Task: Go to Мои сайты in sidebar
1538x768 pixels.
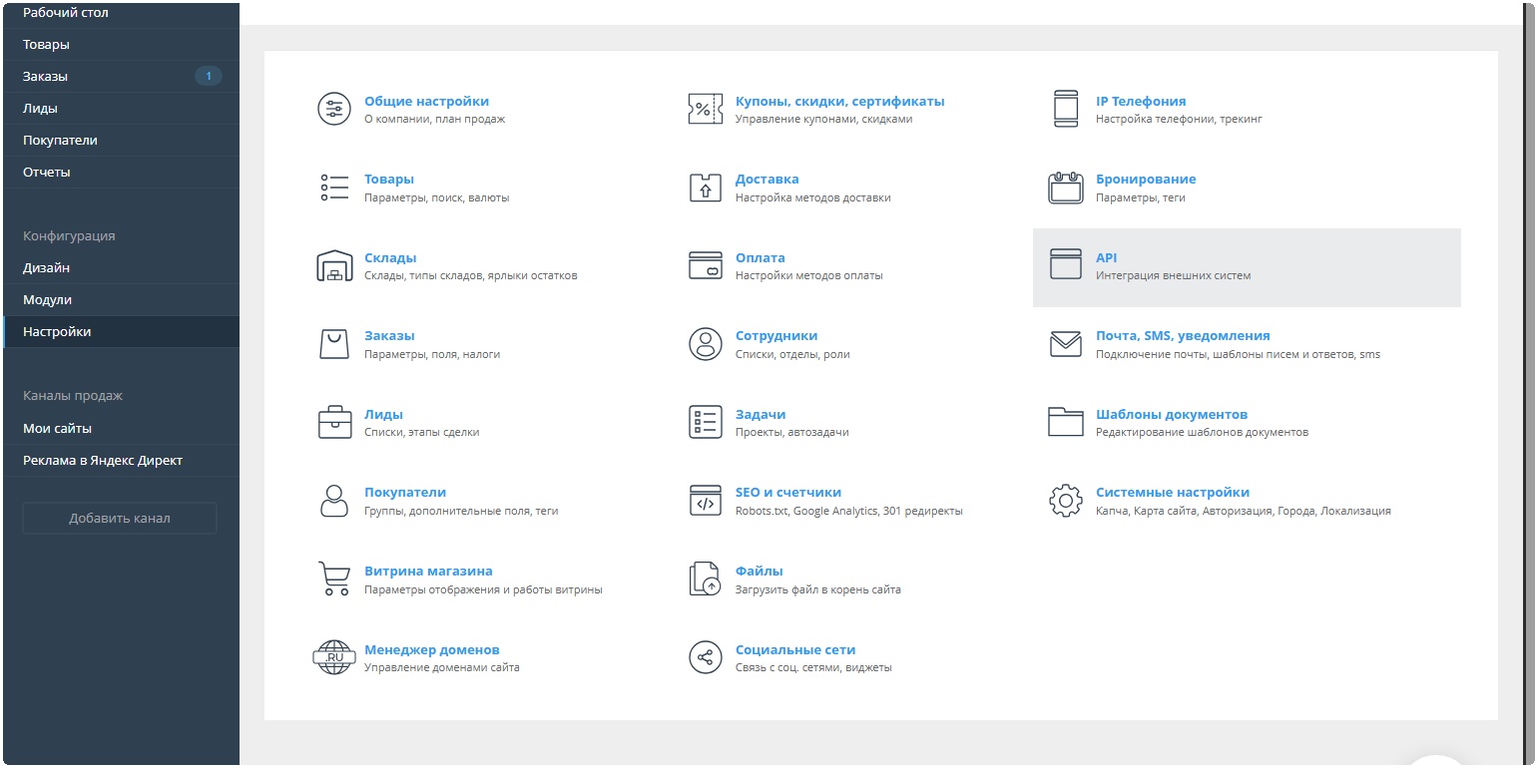Action: (58, 429)
